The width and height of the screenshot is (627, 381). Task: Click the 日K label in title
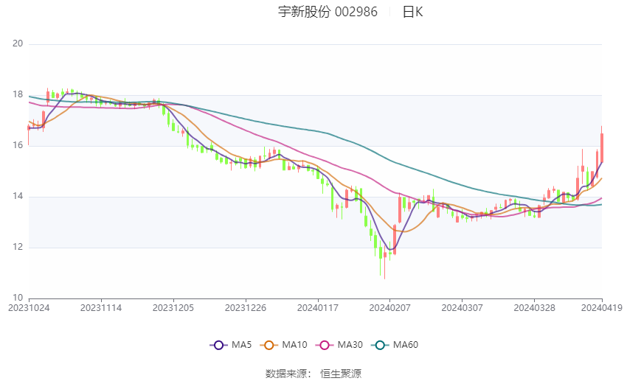coord(412,12)
